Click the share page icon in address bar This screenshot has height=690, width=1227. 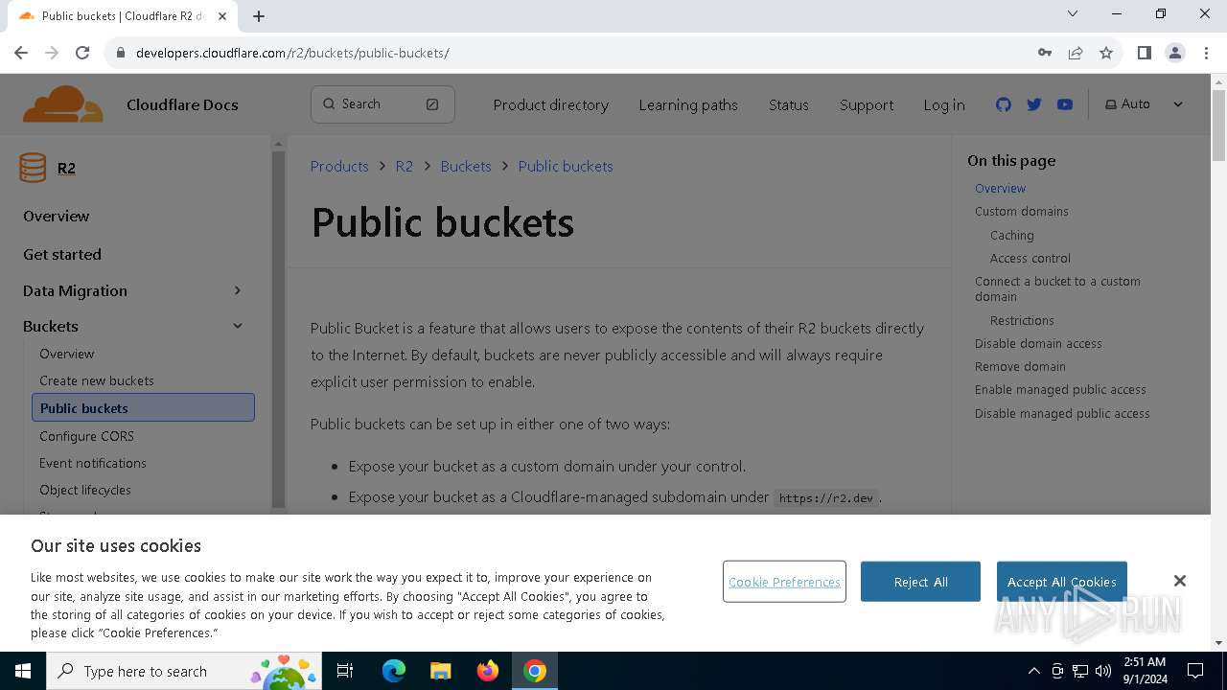point(1076,53)
